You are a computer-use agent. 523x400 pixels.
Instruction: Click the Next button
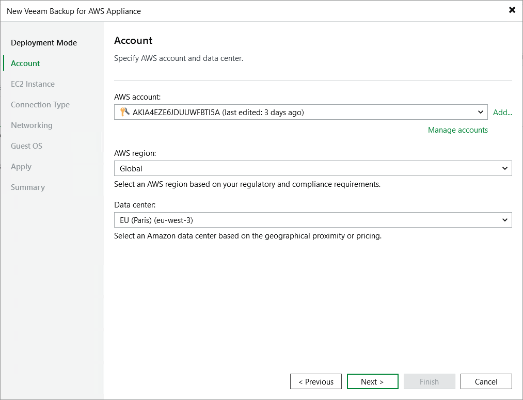(372, 381)
